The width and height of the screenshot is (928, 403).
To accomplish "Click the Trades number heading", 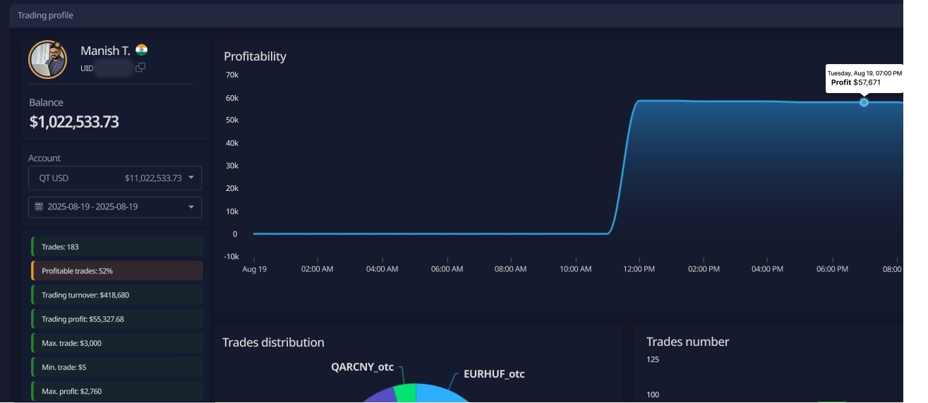I will point(687,342).
